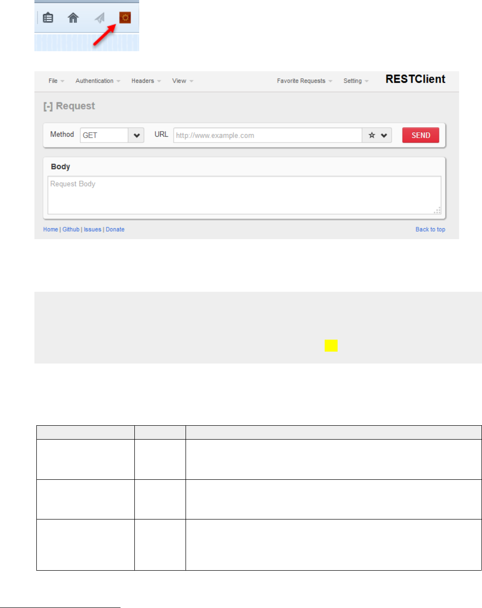Image resolution: width=482 pixels, height=608 pixels.
Task: Click the star favorite URL icon
Action: 372,135
